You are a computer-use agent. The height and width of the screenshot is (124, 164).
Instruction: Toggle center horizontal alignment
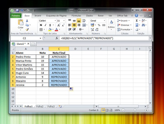[x=74, y=25]
